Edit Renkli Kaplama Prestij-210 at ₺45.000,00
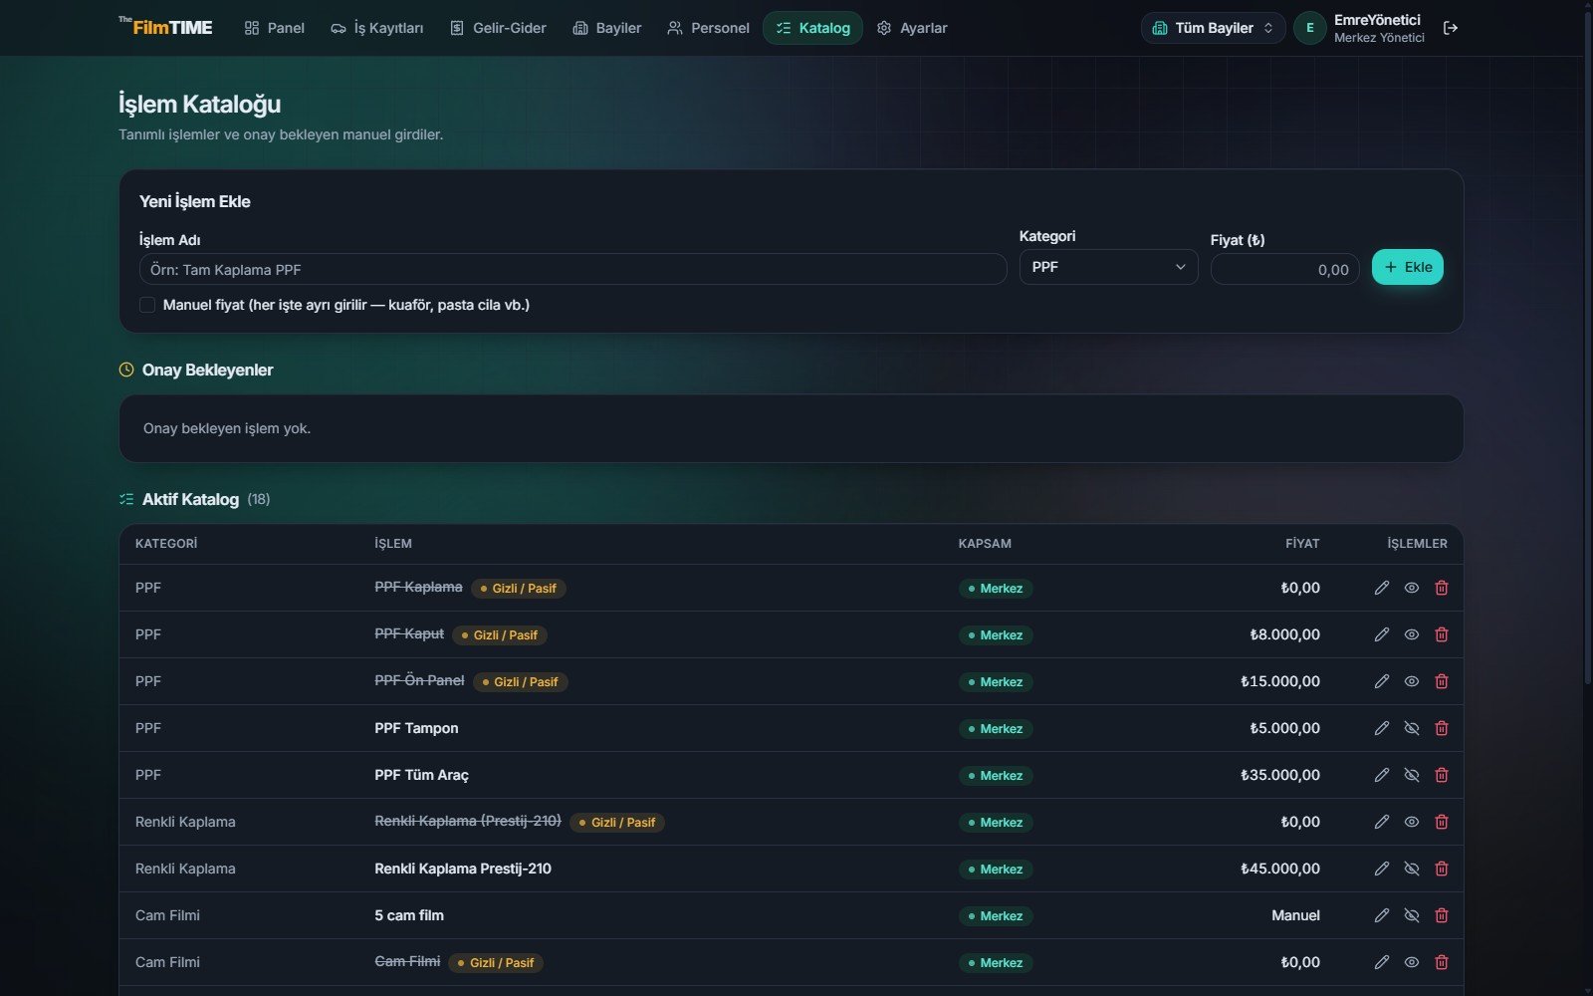This screenshot has width=1593, height=996. click(1381, 869)
